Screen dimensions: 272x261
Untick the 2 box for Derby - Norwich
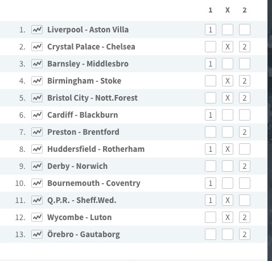[245, 166]
